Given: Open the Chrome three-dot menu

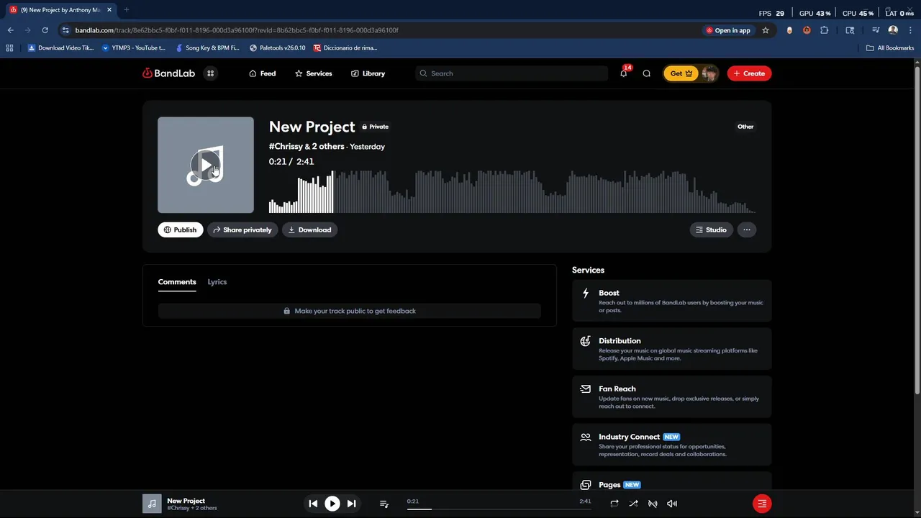Looking at the screenshot, I should pos(909,30).
